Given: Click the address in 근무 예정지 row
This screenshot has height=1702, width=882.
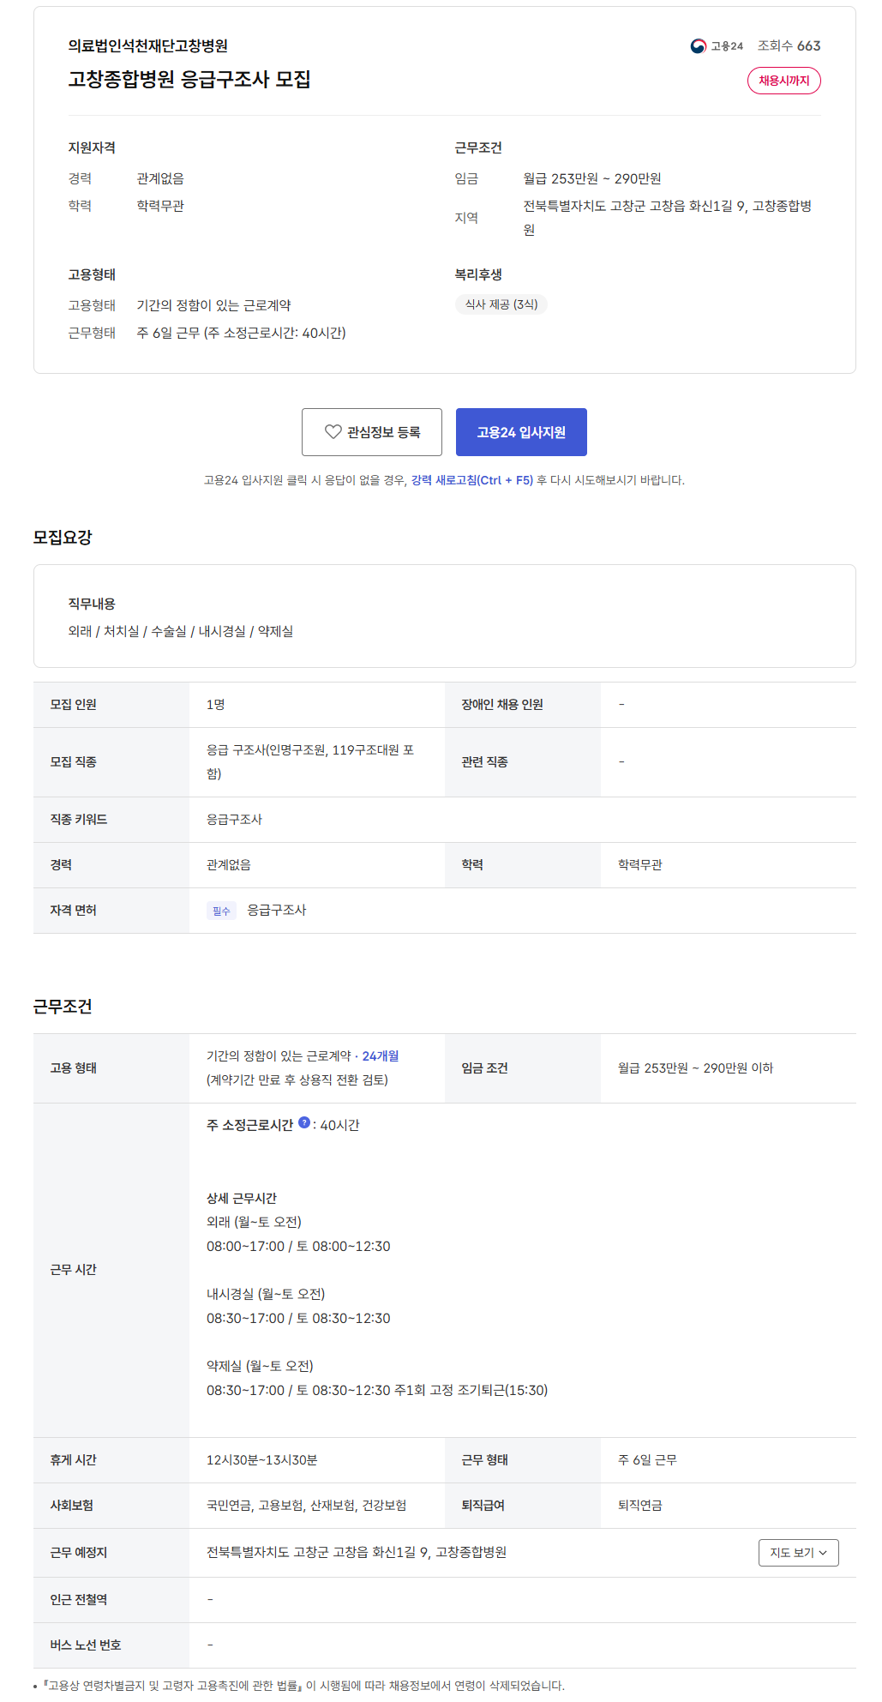Looking at the screenshot, I should click(357, 1553).
